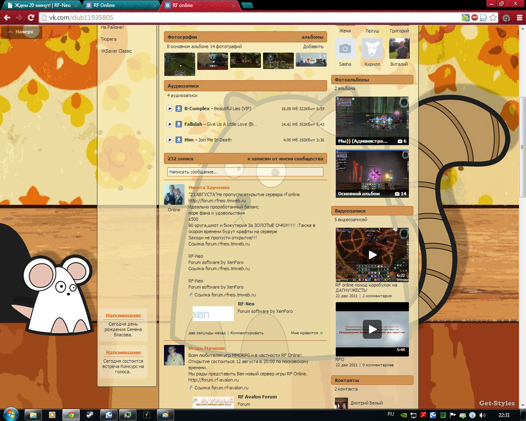The width and height of the screenshot is (526, 421).
Task: Close the active RF online tab
Action: [234, 6]
